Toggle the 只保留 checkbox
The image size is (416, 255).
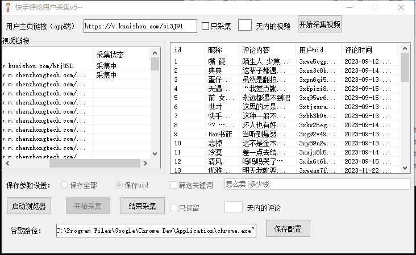point(174,208)
